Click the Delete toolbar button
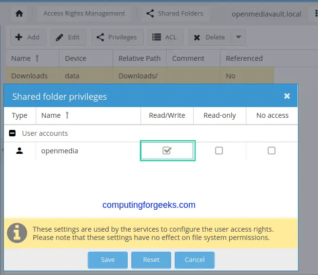The image size is (318, 275). [210, 37]
